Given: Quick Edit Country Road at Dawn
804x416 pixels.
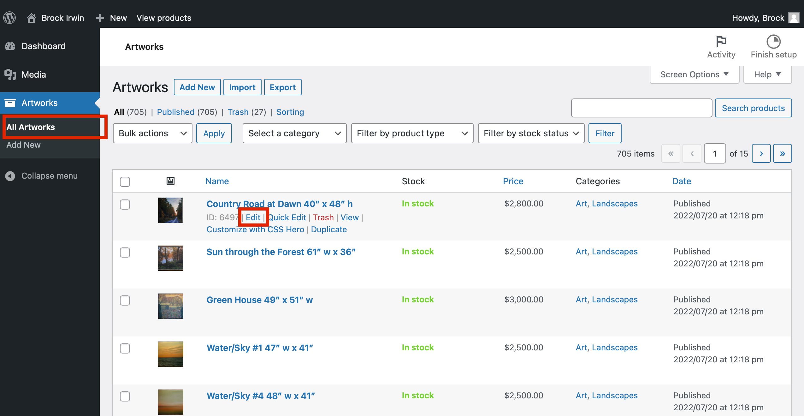Looking at the screenshot, I should pos(287,217).
